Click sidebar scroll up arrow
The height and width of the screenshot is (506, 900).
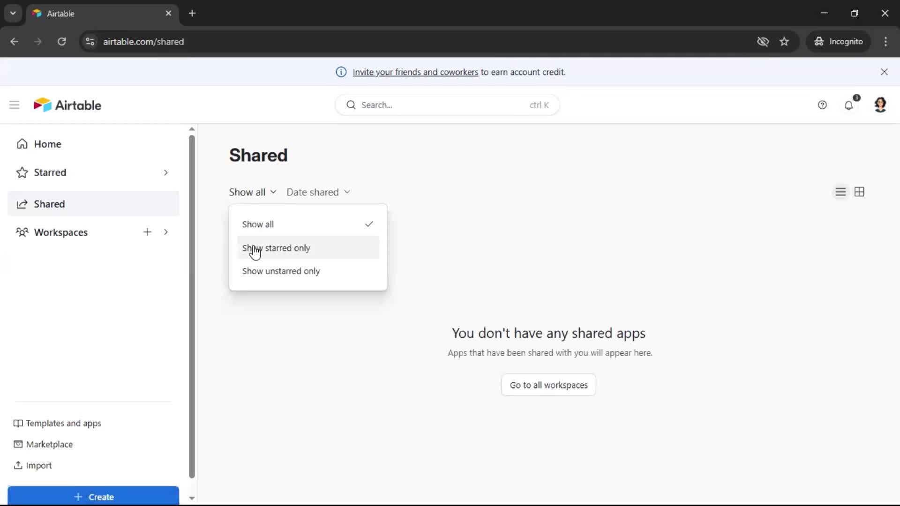[x=192, y=129]
